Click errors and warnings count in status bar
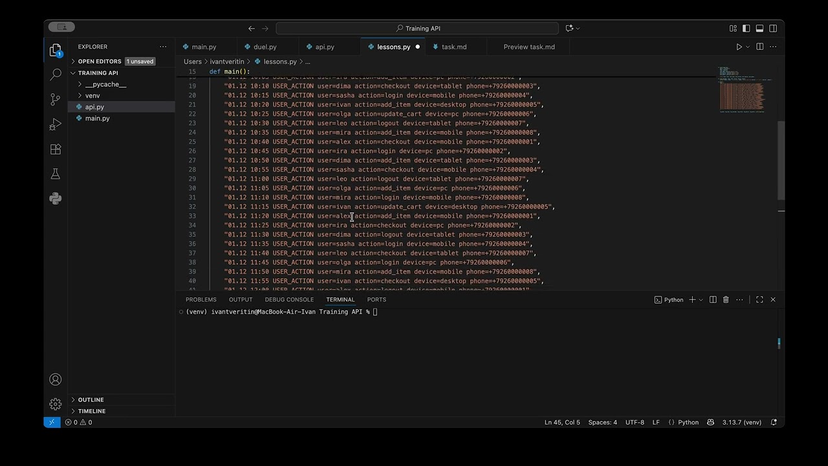 click(x=78, y=422)
